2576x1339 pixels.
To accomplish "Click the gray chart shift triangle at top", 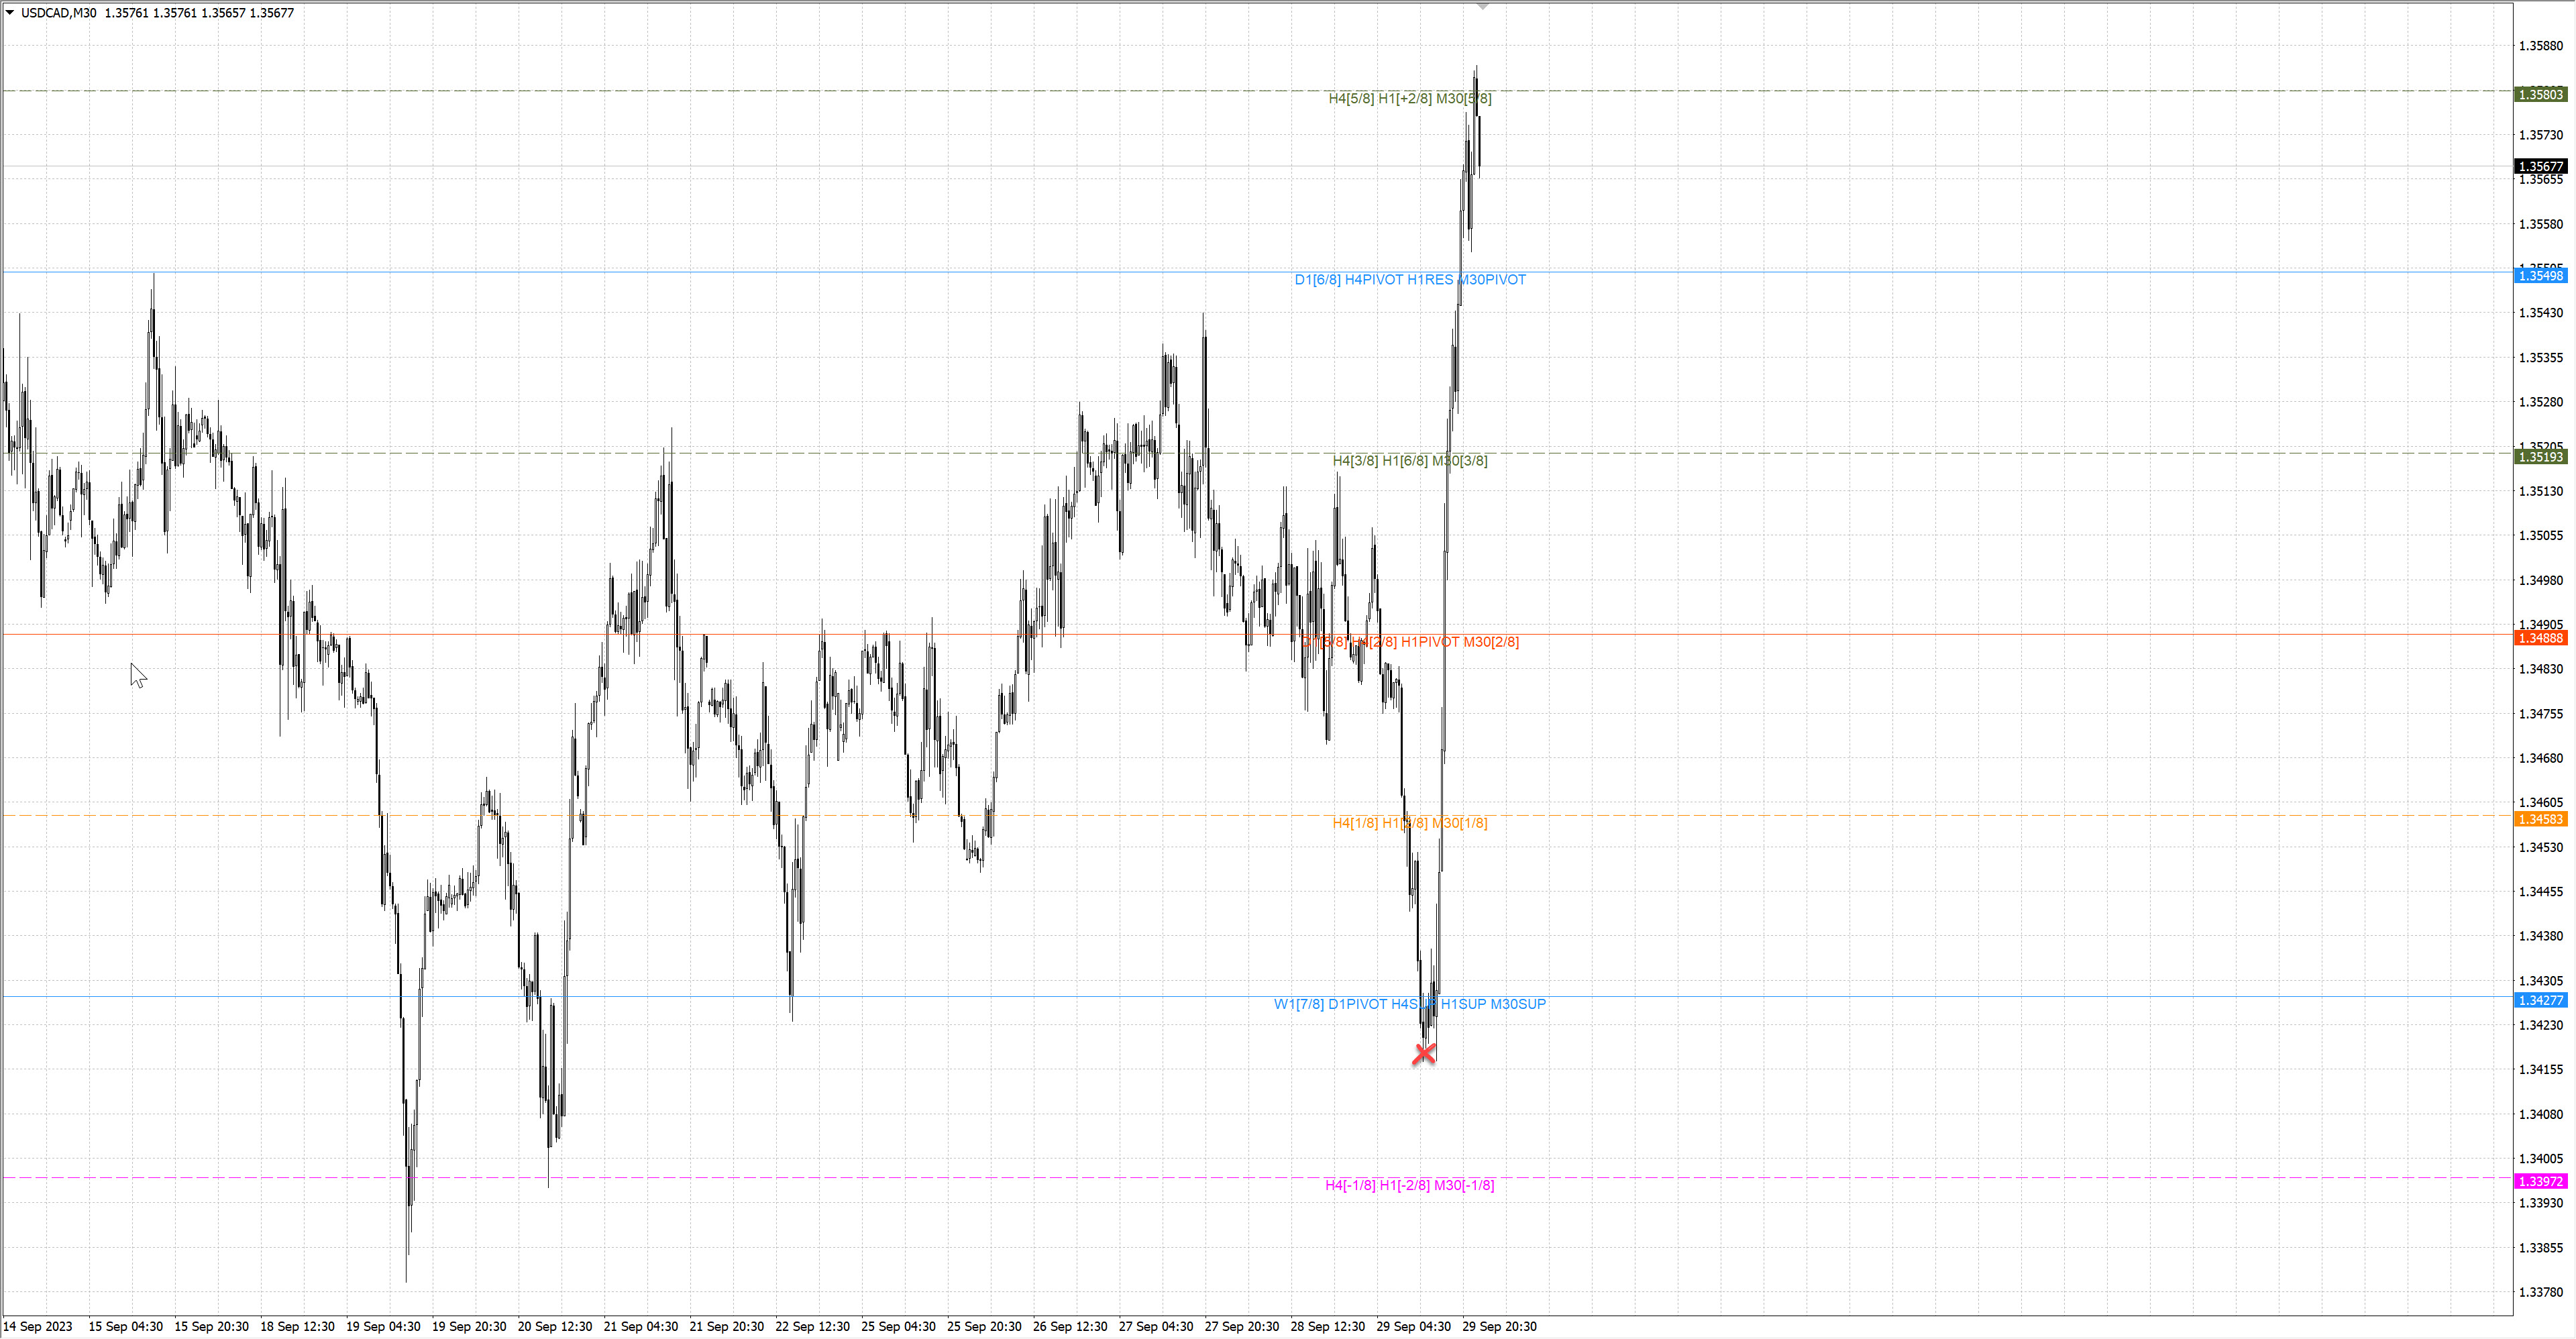I will tap(1483, 6).
